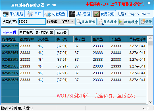Click the First Search magnifier icon
This screenshot has height=111, width=154.
coord(79,21)
